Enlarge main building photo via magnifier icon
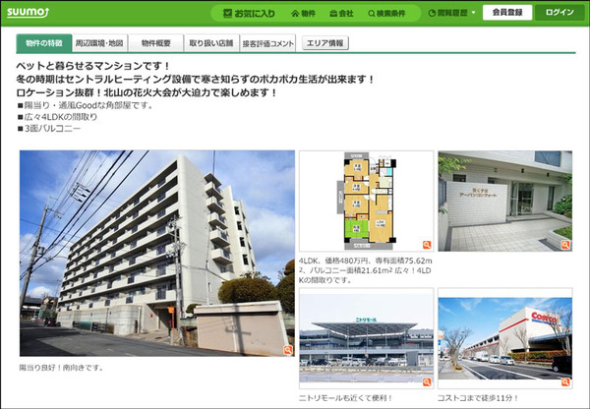The width and height of the screenshot is (590, 409). [288, 350]
